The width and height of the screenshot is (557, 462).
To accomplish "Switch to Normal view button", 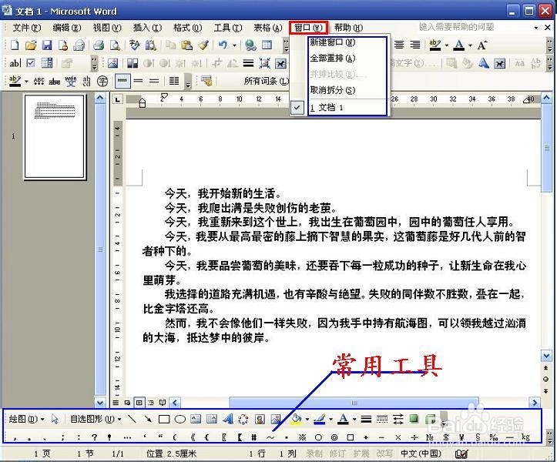I will pos(116,403).
